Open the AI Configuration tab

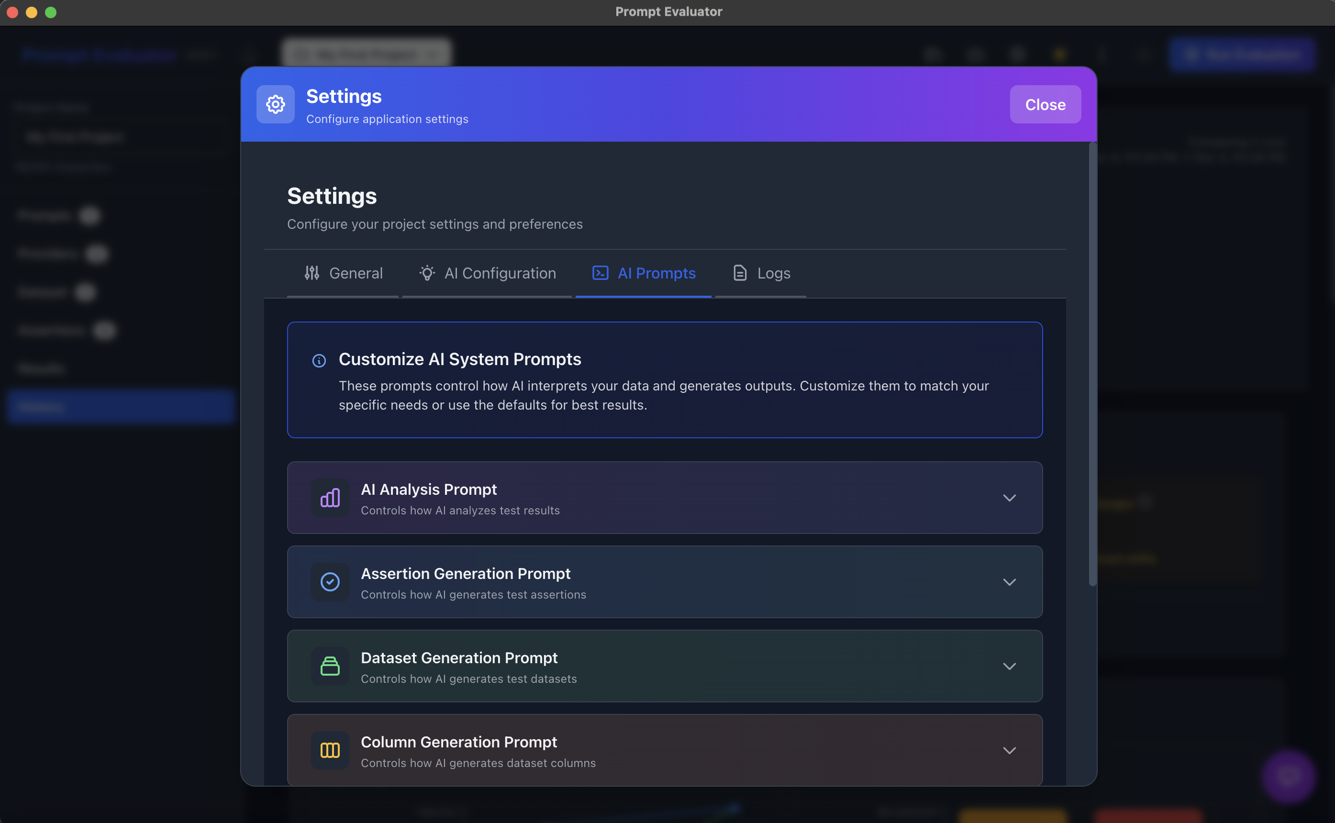coord(500,273)
